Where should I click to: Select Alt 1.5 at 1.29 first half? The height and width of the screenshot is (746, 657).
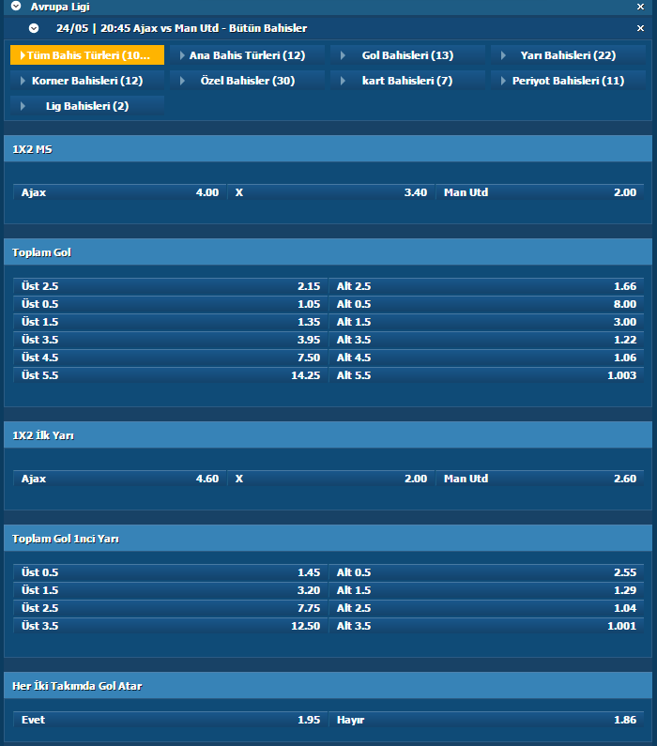486,590
